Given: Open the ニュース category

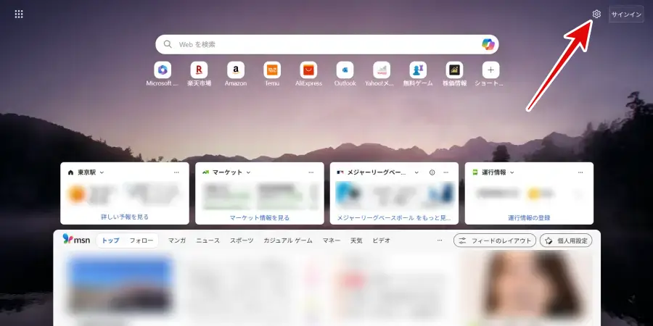Looking at the screenshot, I should click(x=208, y=241).
